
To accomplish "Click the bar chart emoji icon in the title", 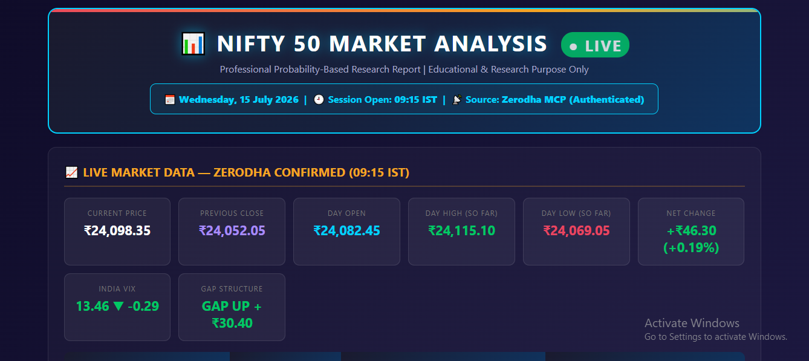I will pos(193,44).
